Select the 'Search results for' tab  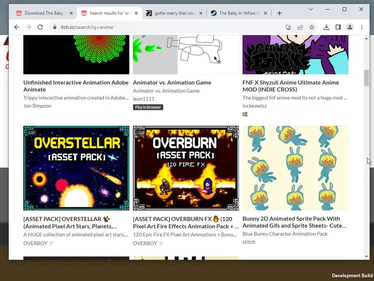coord(109,13)
